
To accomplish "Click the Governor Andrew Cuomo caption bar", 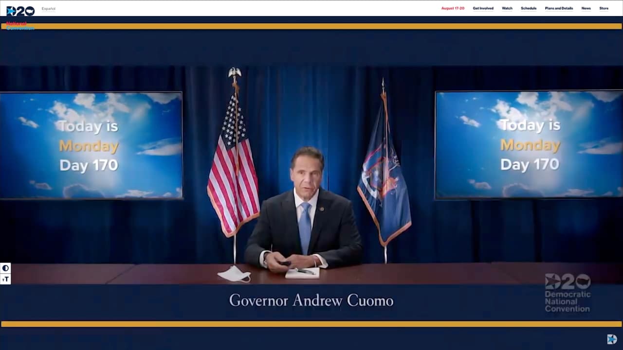I will point(311,300).
